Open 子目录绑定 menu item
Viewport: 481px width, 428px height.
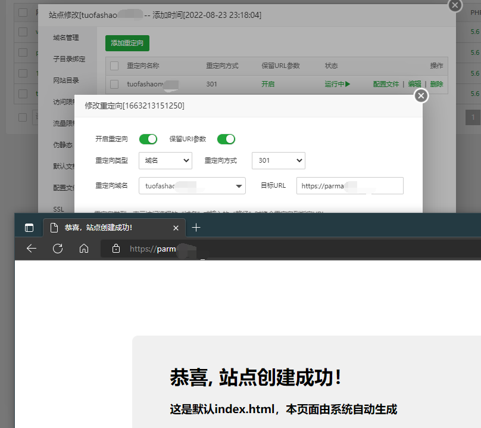[x=69, y=59]
